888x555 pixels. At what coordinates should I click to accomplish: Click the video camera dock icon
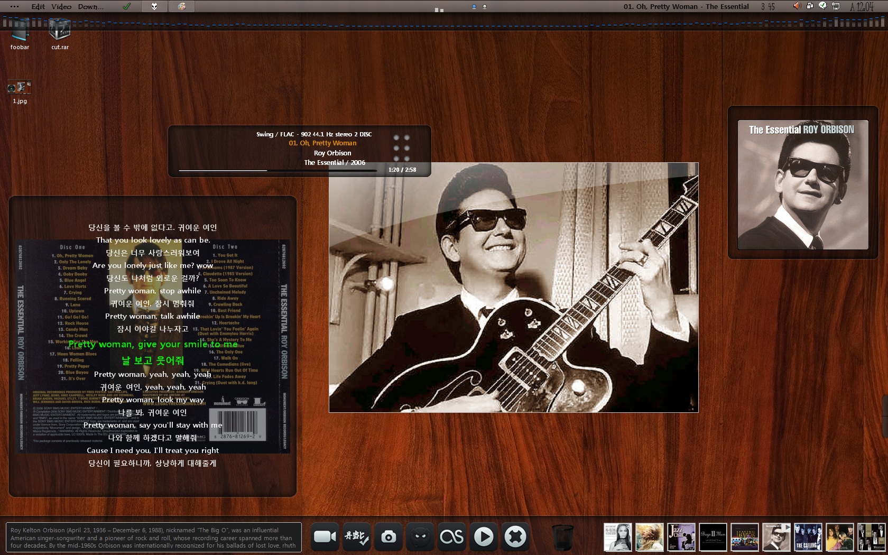point(325,537)
